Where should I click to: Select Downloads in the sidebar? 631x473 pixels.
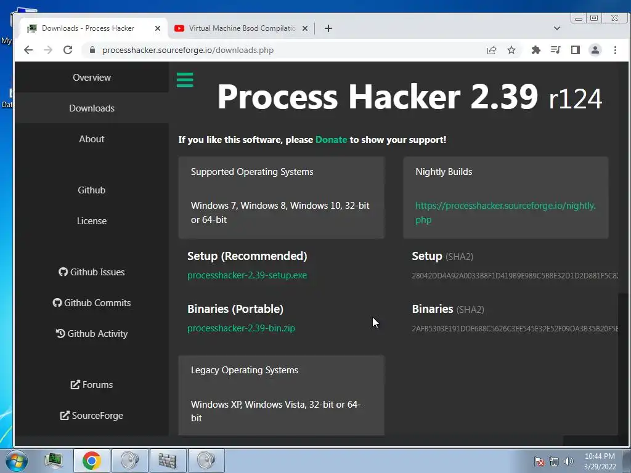point(92,108)
